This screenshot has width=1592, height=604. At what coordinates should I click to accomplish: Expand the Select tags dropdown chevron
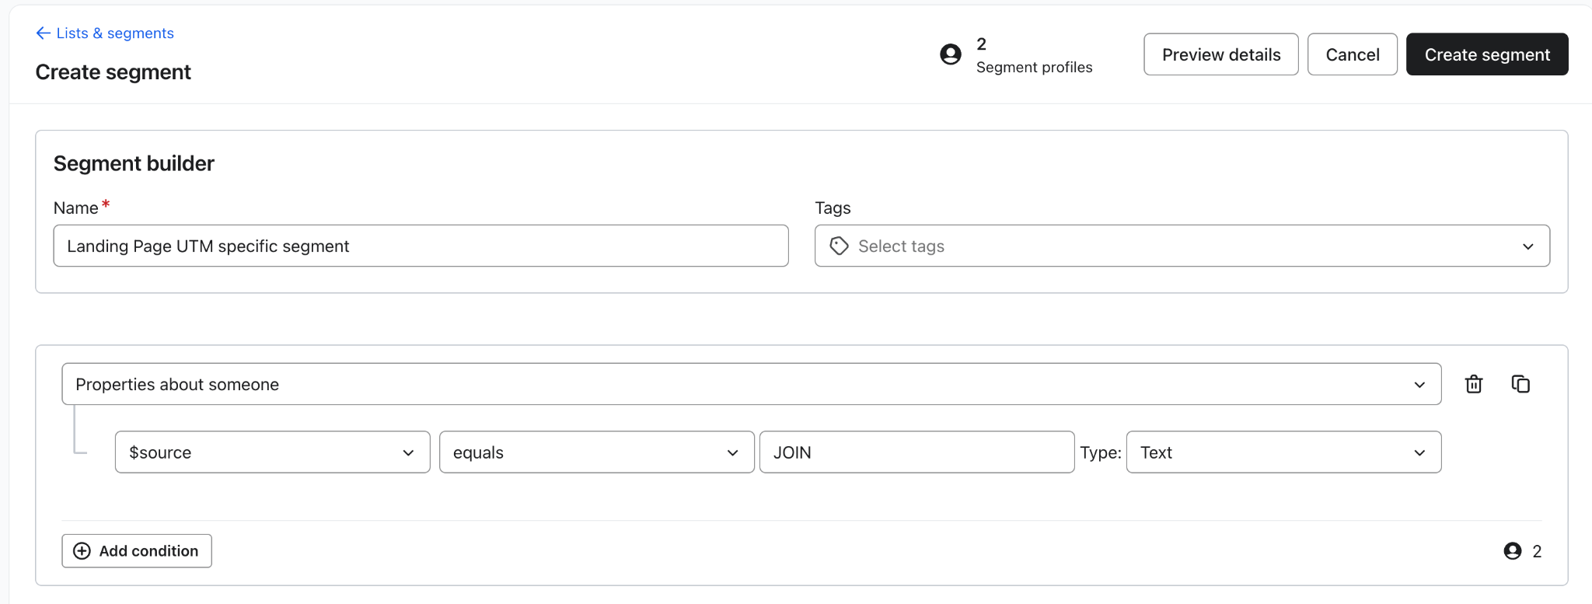pos(1527,246)
